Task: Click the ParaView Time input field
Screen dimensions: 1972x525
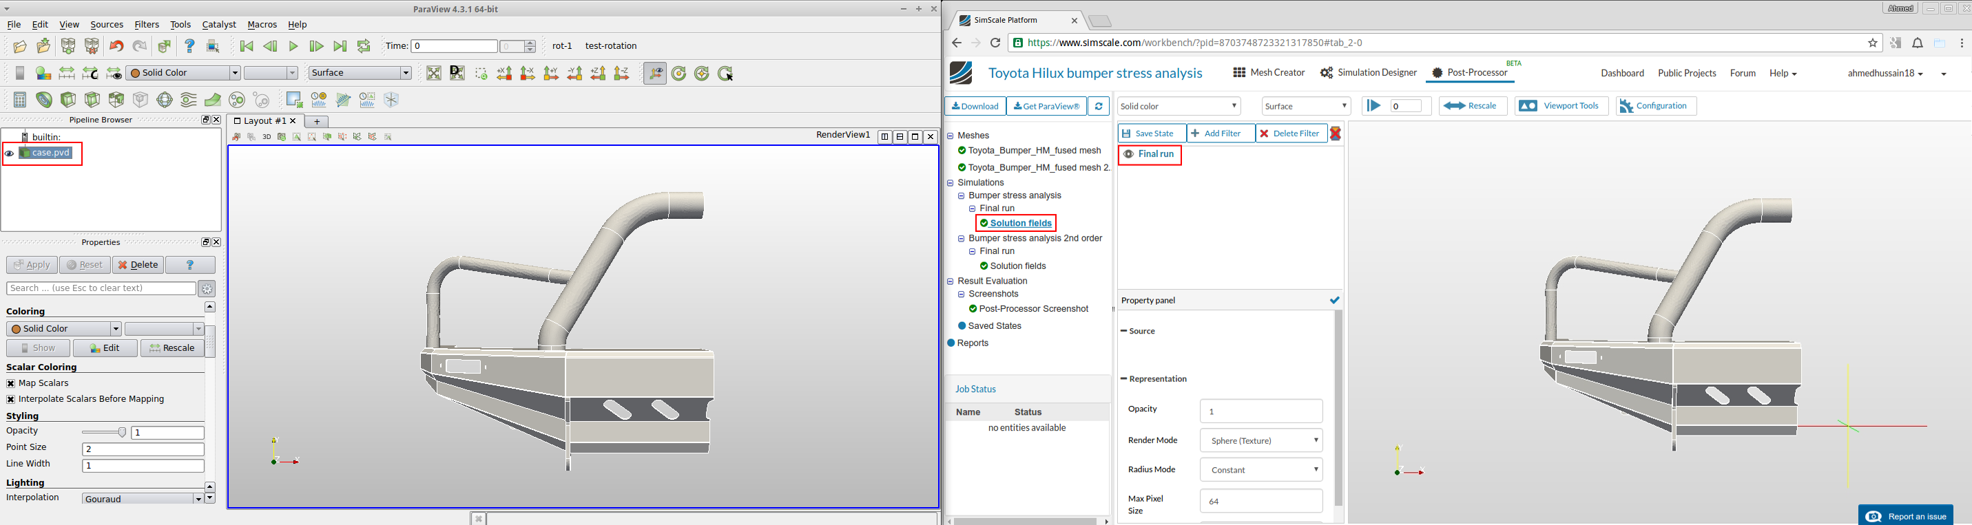Action: click(x=455, y=47)
